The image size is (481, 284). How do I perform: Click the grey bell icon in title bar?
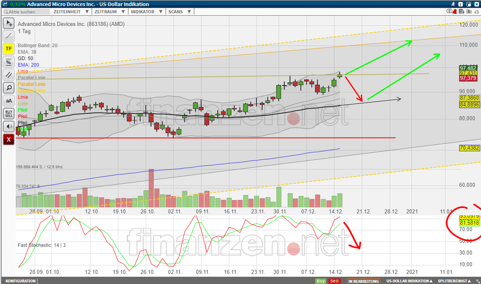(x=453, y=4)
